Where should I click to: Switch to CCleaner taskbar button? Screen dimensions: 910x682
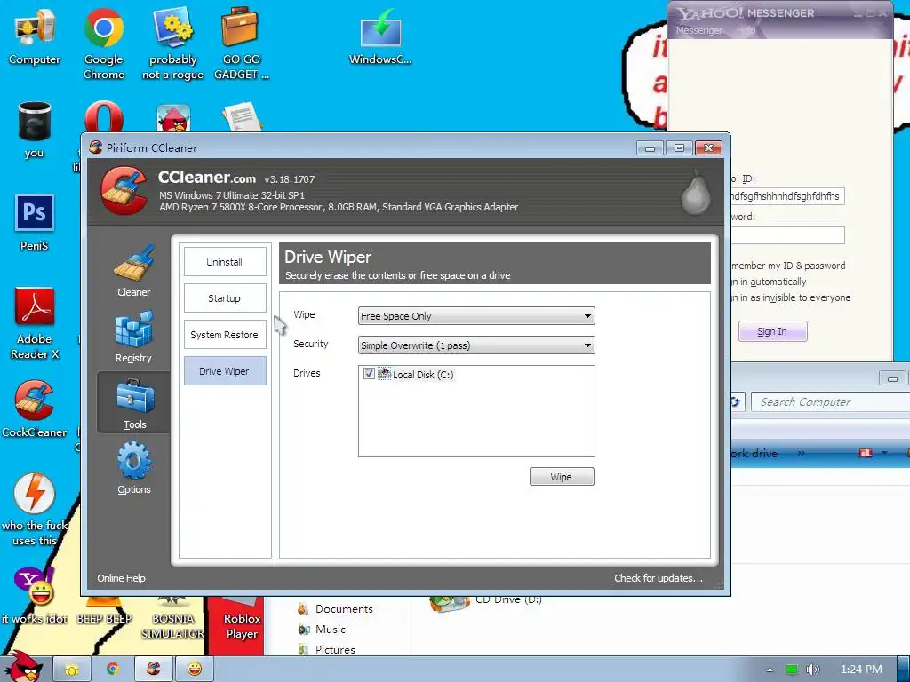(x=153, y=670)
